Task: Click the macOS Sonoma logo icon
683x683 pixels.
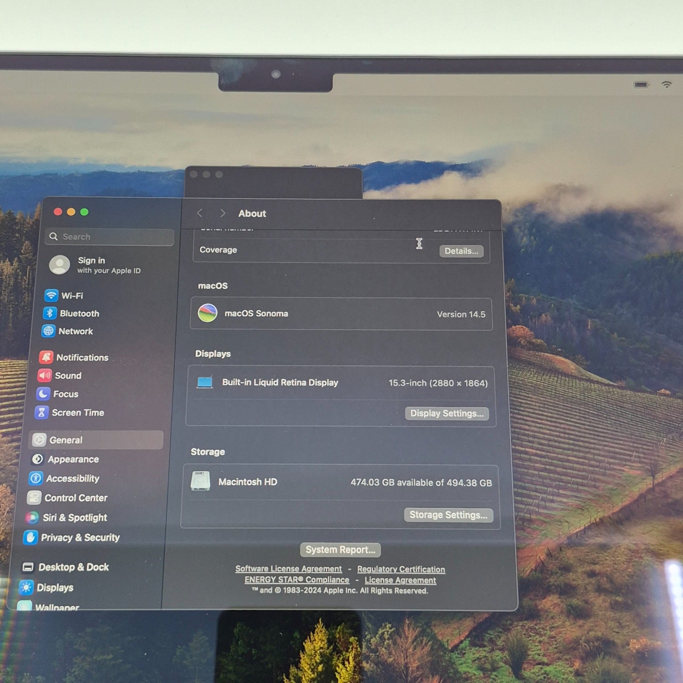Action: [208, 313]
